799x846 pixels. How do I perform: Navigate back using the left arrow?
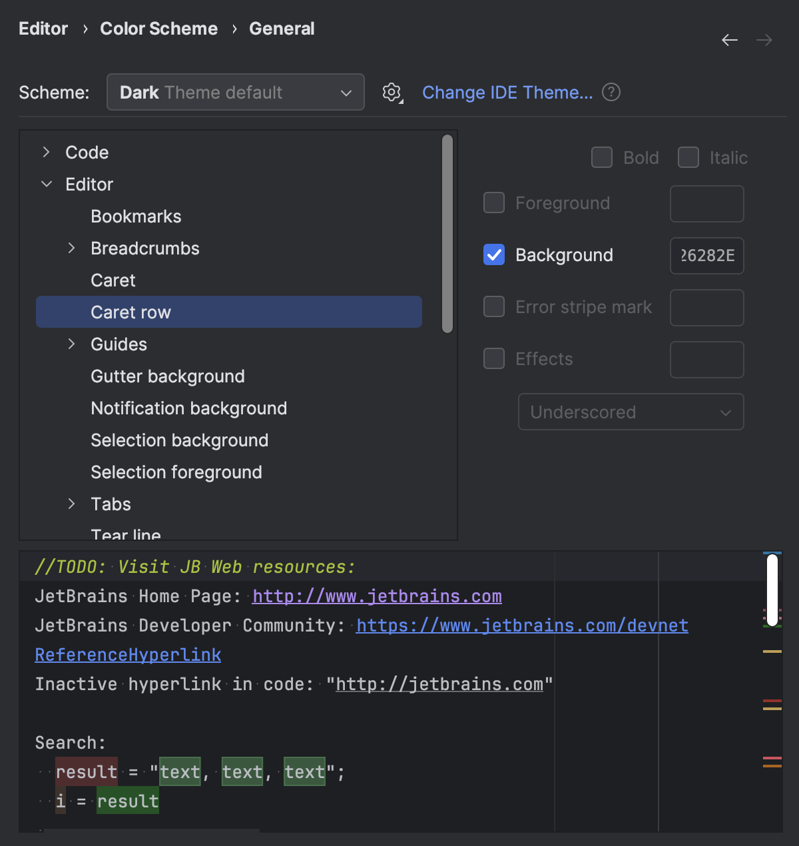coord(730,40)
